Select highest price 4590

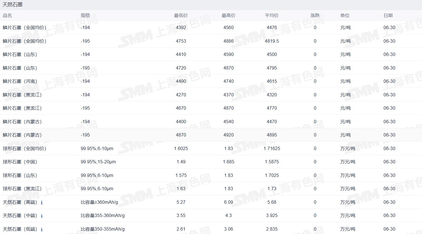tap(228, 54)
